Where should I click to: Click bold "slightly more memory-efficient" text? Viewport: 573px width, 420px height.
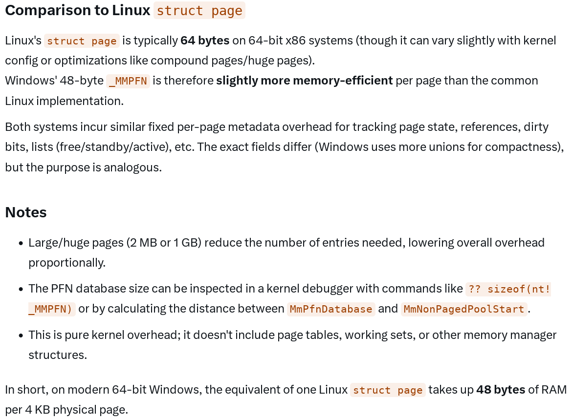point(304,81)
